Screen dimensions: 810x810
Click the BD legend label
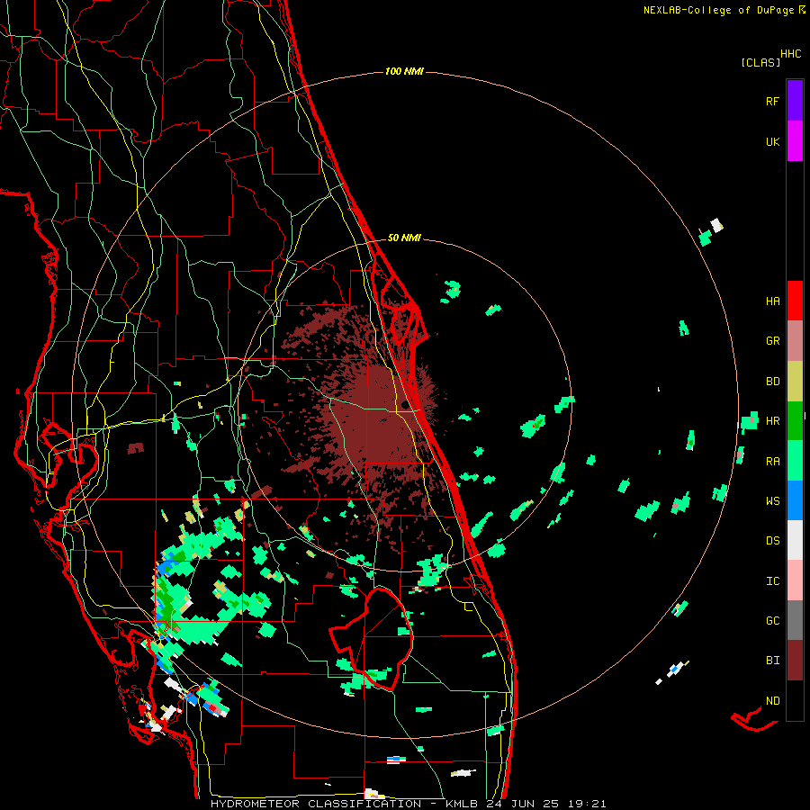(772, 382)
